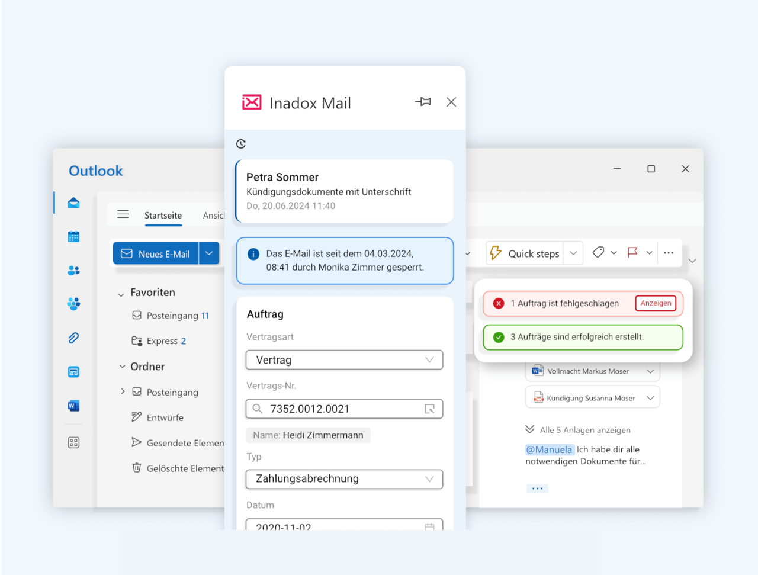
Task: Click the Word file icon of Vollmacht Markus Moser
Action: 538,371
